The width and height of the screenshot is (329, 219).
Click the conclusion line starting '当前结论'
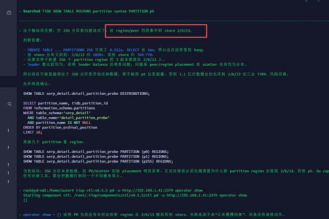pyautogui.click(x=176, y=171)
